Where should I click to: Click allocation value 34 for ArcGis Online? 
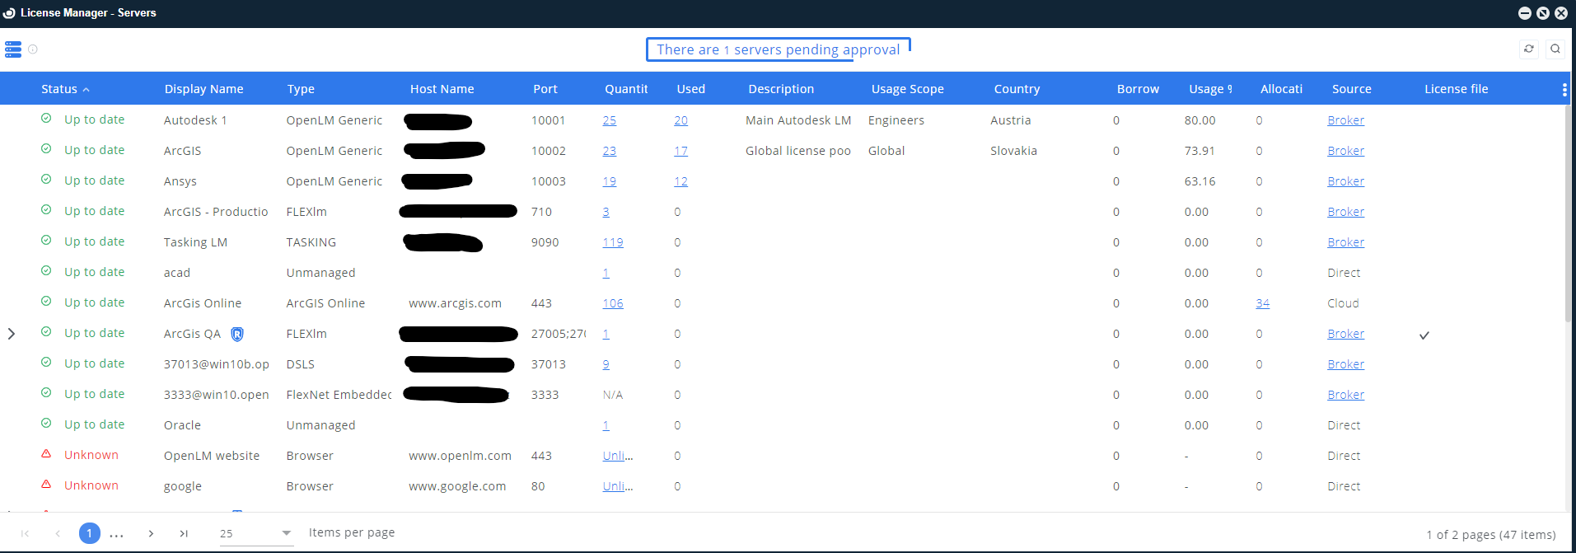point(1262,303)
